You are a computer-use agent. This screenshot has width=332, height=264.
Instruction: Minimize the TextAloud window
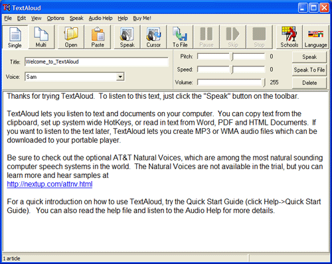tap(303, 8)
